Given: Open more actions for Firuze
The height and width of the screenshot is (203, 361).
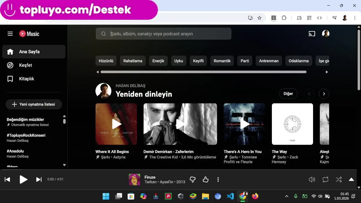Looking at the screenshot, I should click(218, 180).
